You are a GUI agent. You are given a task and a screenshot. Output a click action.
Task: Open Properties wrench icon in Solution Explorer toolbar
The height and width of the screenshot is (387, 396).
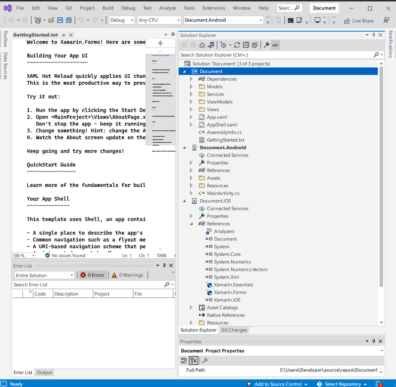[266, 45]
